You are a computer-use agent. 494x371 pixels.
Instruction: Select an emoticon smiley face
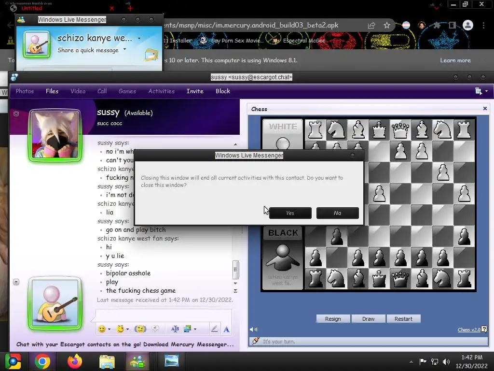tap(102, 329)
